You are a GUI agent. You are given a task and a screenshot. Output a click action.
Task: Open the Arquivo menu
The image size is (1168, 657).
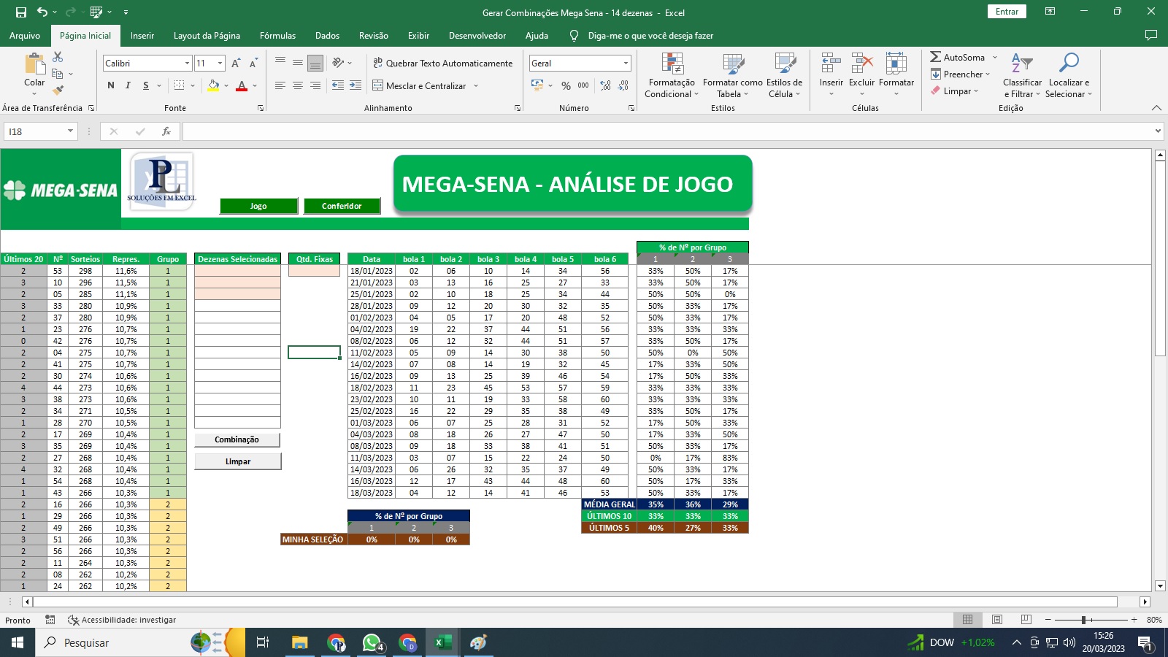point(25,36)
